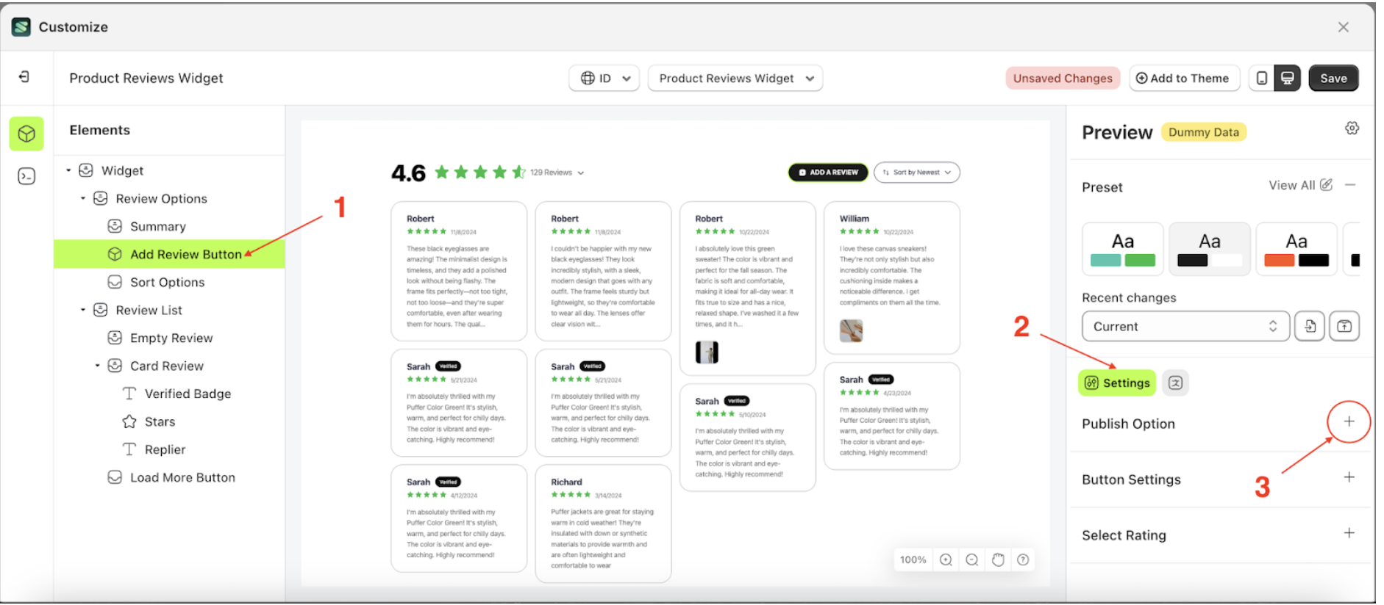Collapse the Widget tree node

[68, 170]
